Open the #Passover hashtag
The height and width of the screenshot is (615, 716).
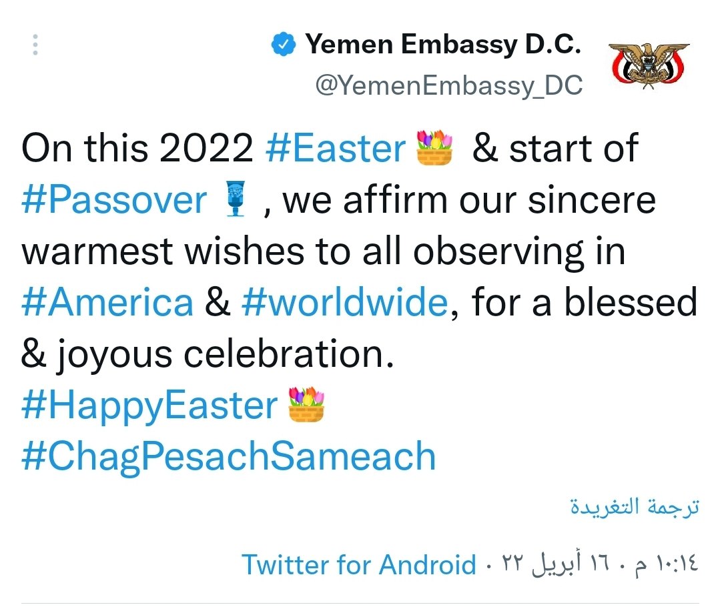pos(114,200)
